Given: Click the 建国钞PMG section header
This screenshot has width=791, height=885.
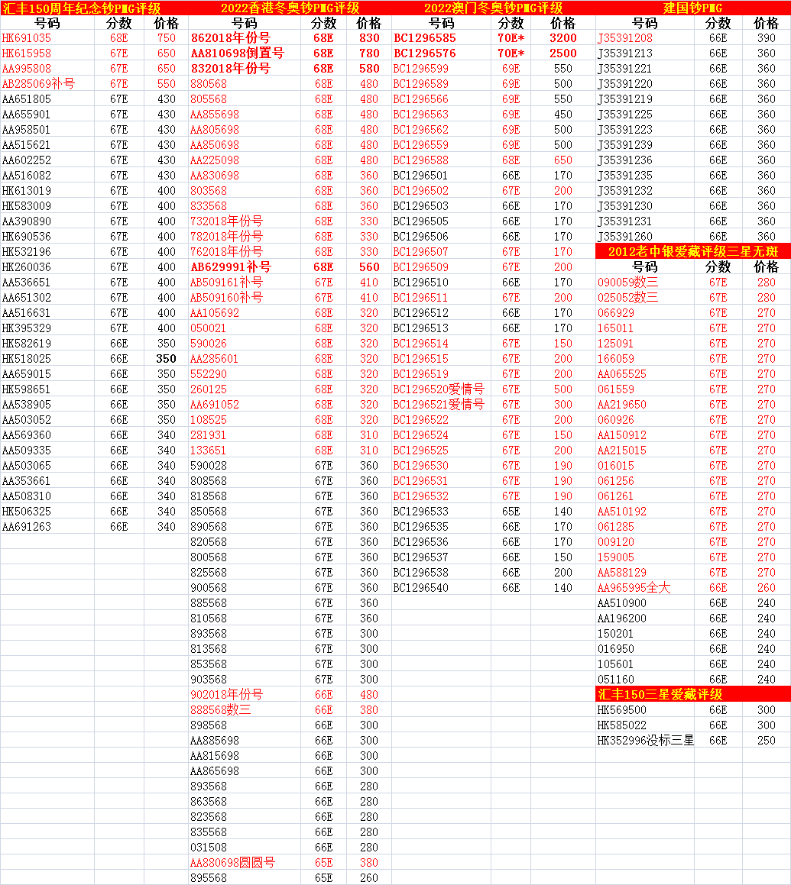Looking at the screenshot, I should [692, 8].
